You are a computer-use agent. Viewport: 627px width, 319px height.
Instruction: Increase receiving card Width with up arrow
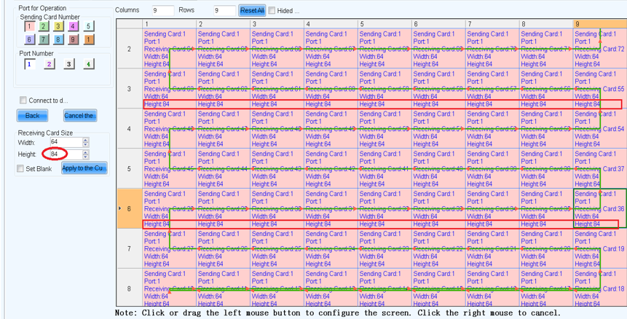point(85,140)
